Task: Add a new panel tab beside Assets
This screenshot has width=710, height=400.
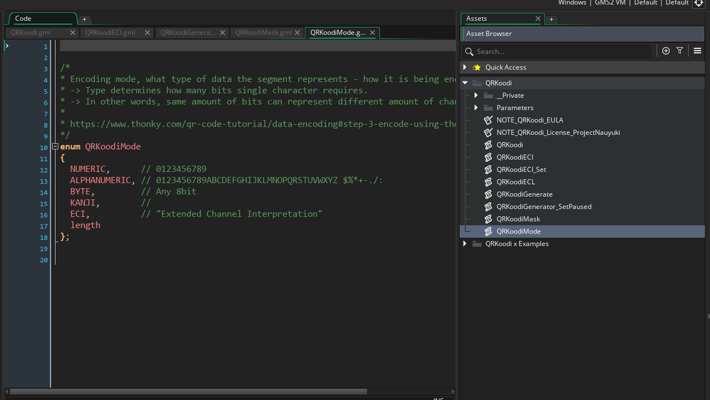Action: (551, 19)
